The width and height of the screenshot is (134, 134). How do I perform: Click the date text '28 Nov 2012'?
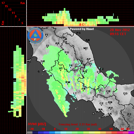120,30
